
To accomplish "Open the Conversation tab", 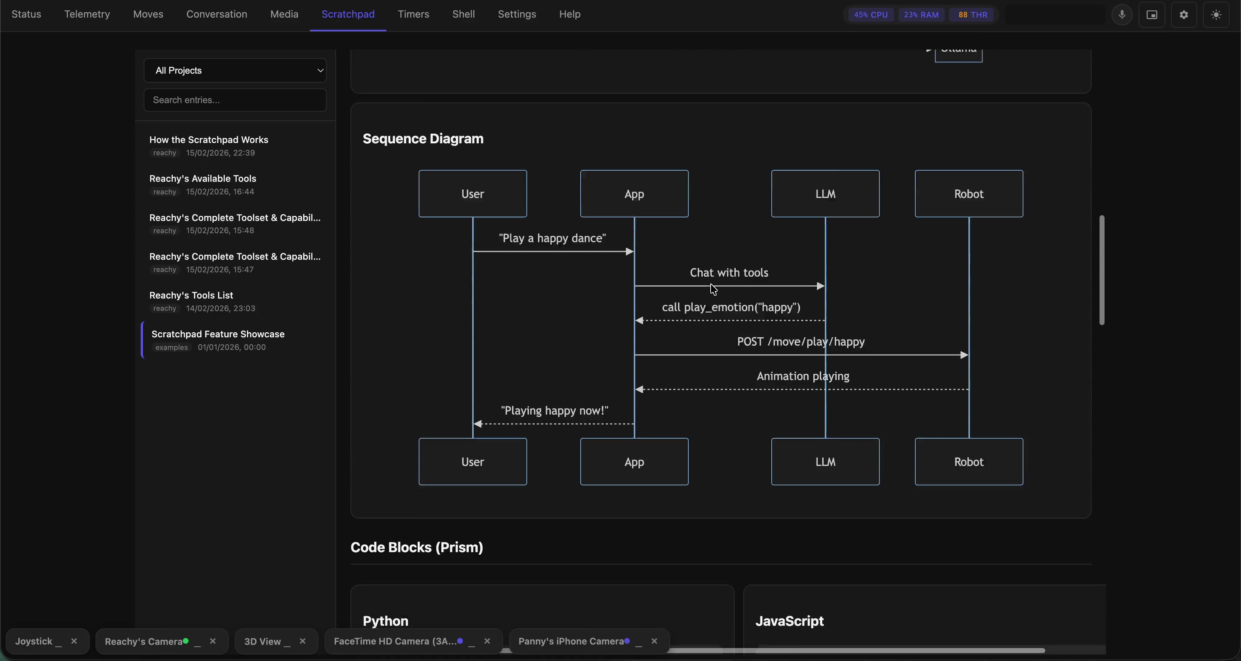I will [x=217, y=14].
